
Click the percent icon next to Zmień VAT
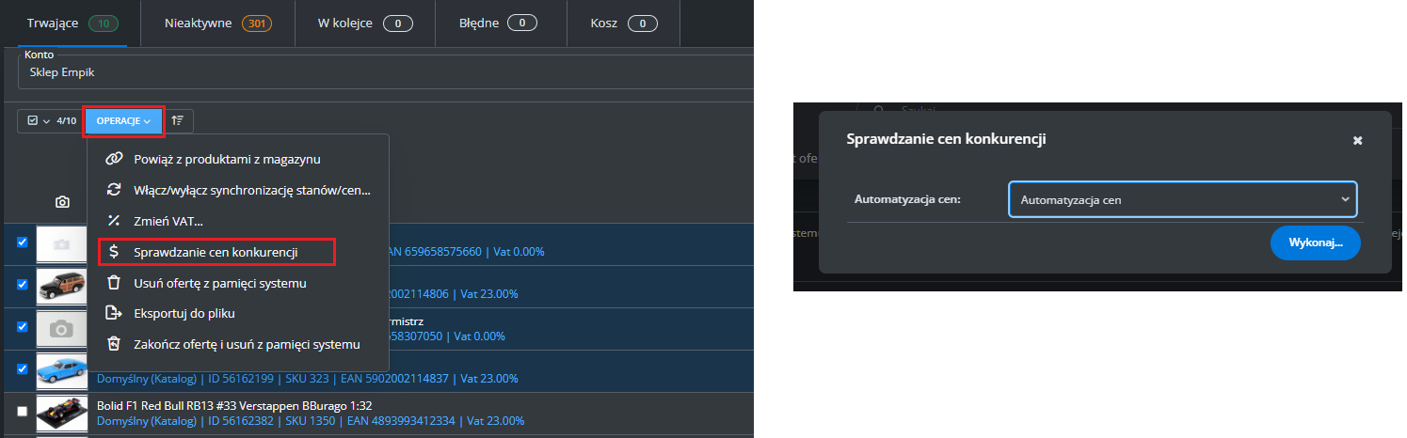114,221
